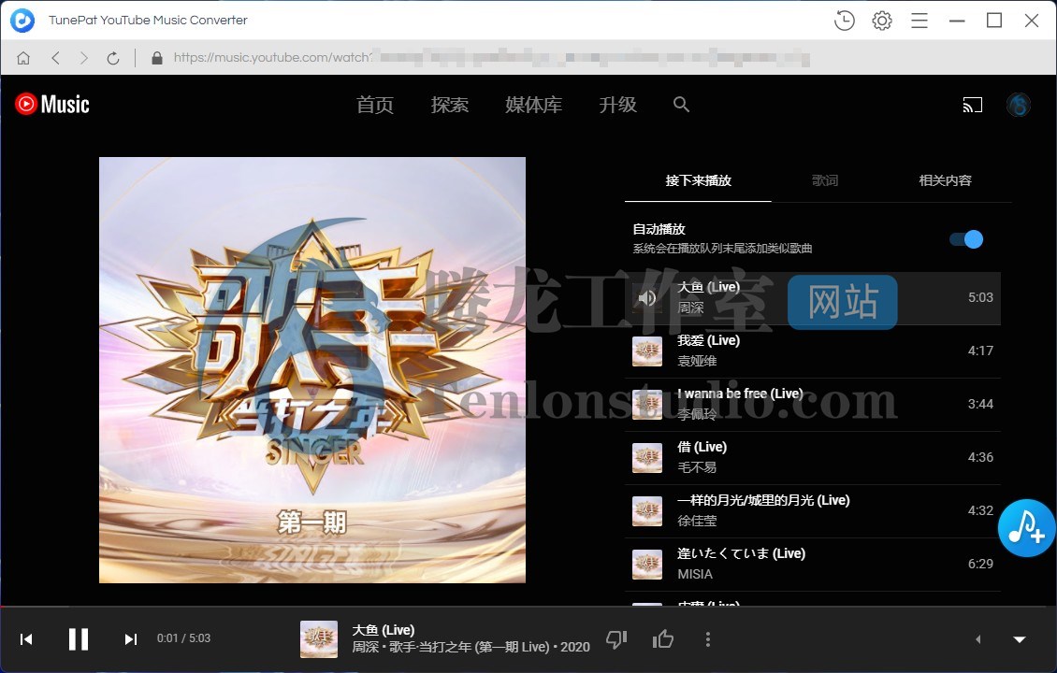Open the conversion history clock icon
1057x673 pixels.
click(x=844, y=21)
